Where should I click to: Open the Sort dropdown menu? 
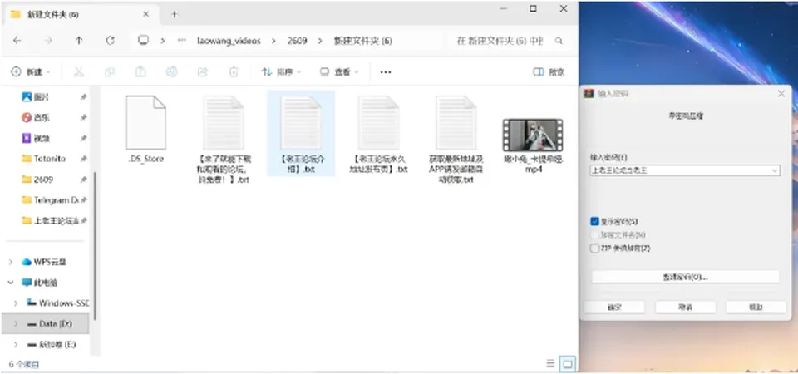(281, 72)
